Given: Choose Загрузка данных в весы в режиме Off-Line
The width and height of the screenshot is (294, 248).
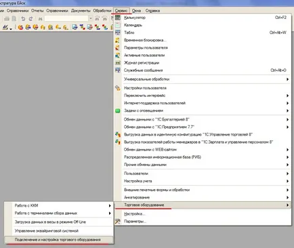Looking at the screenshot, I should (59, 222).
